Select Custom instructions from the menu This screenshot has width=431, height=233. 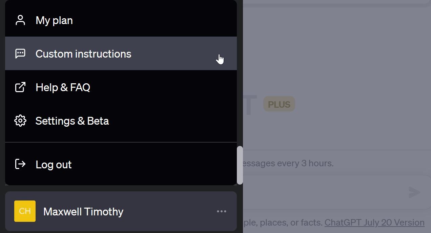(x=83, y=54)
